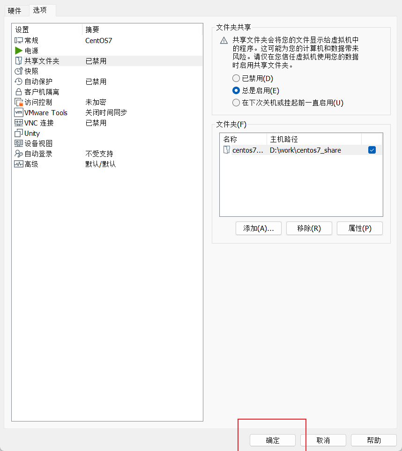Image resolution: width=402 pixels, height=451 pixels.
Task: Select the 快照 snapshot icon
Action: pyautogui.click(x=19, y=71)
